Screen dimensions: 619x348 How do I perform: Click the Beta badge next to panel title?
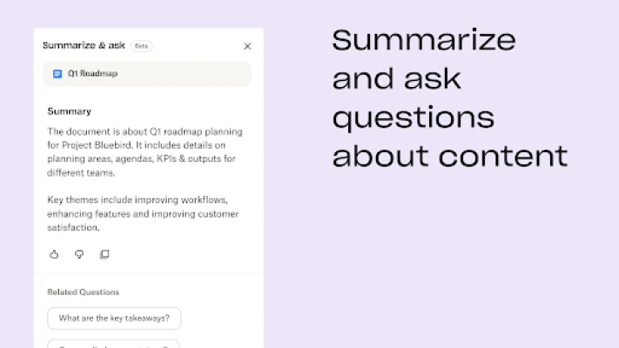point(141,46)
